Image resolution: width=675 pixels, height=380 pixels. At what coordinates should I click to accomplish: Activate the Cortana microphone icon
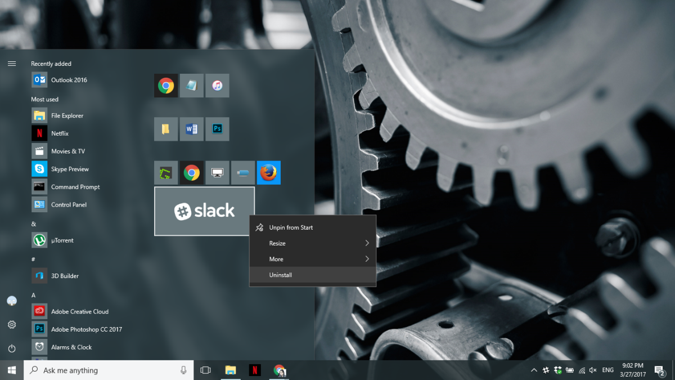[x=183, y=370]
